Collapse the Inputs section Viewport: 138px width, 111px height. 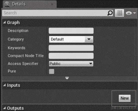tap(4, 85)
